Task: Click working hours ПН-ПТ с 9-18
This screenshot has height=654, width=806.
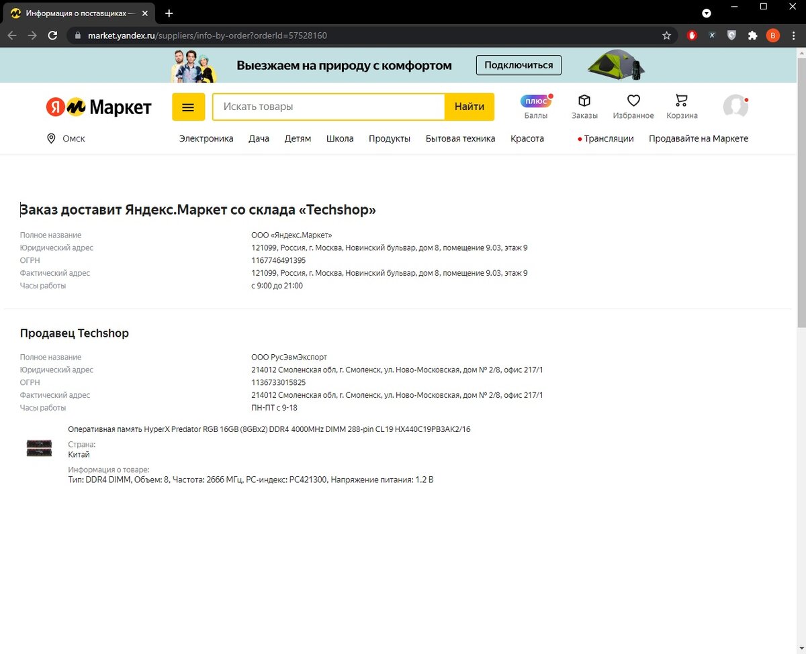Action: (x=274, y=408)
